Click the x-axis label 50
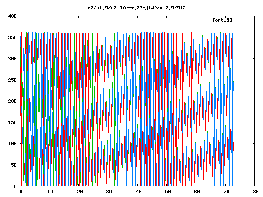 168,192
